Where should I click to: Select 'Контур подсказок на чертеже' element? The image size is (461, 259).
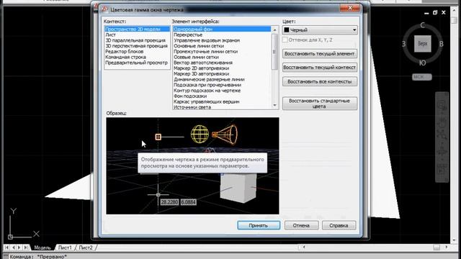207,91
